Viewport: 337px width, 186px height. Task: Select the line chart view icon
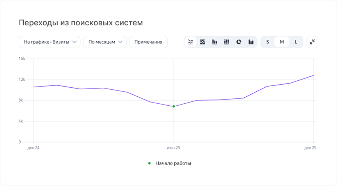(190, 42)
